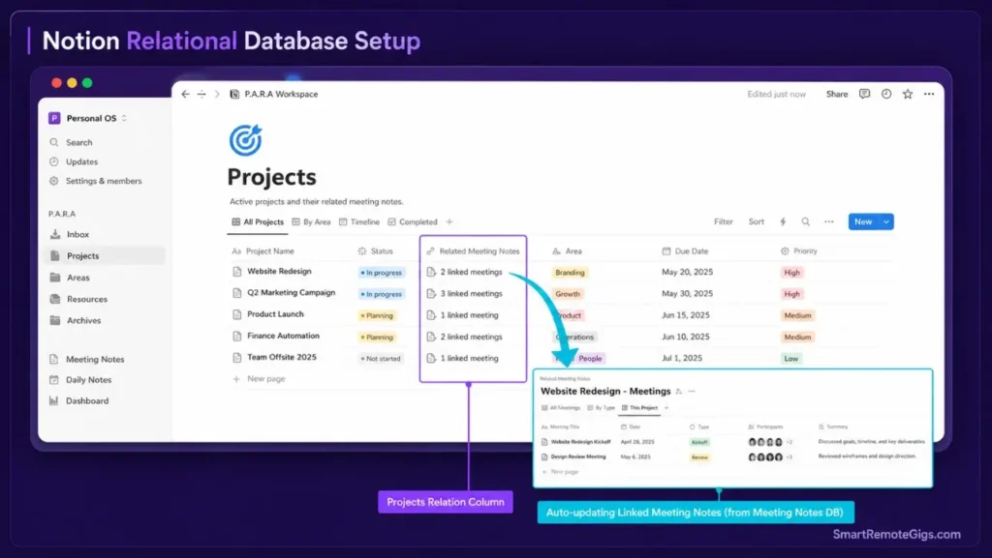Click the In progress tag for Website Redesign
Viewport: 992px width, 558px height.
pyautogui.click(x=382, y=273)
